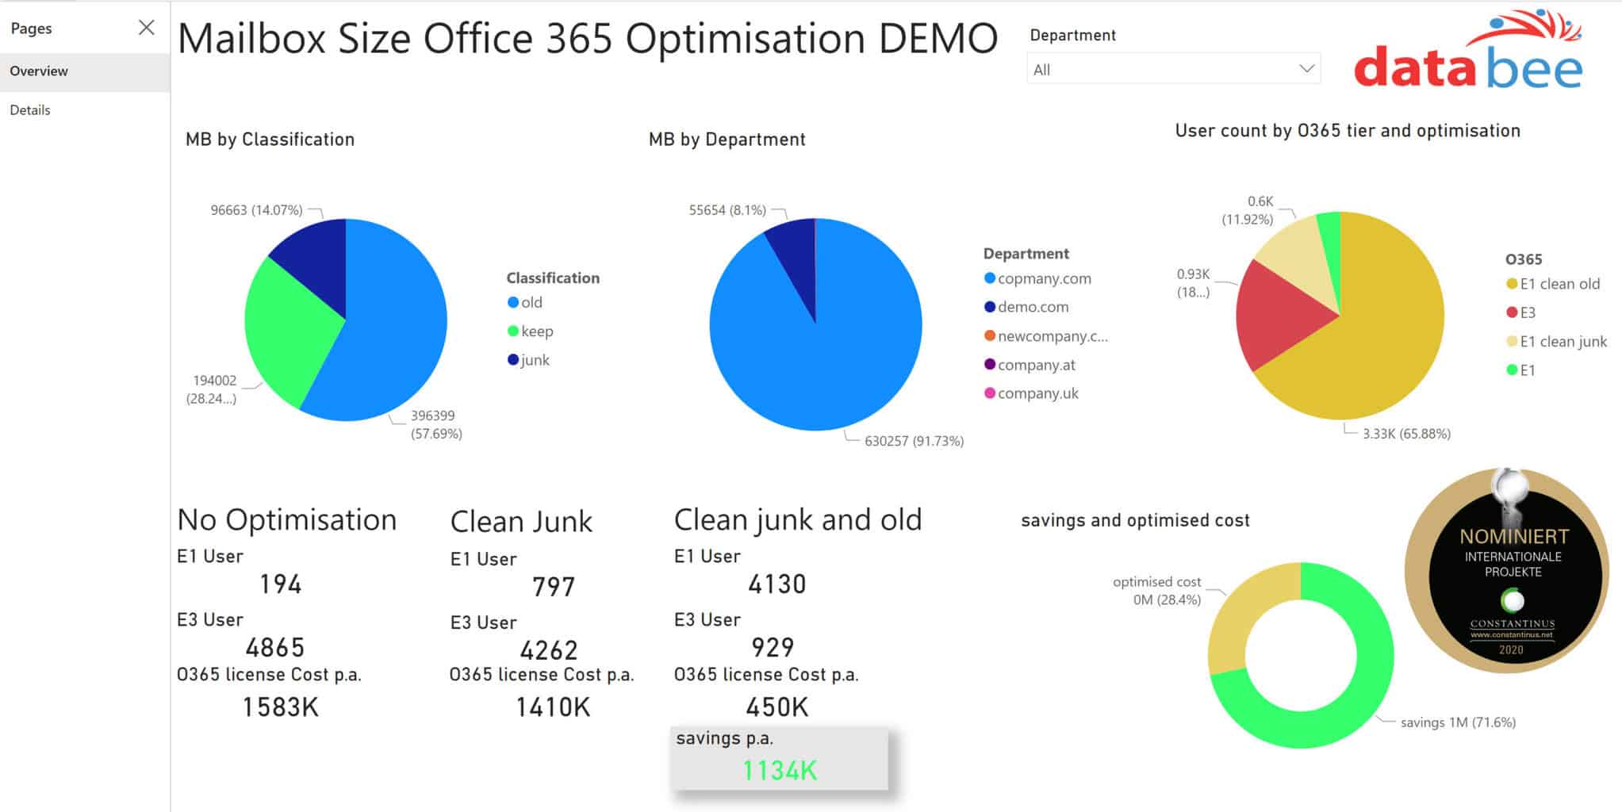Image resolution: width=1622 pixels, height=812 pixels.
Task: Click 'User count by O365 tier' chart title
Action: click(x=1348, y=131)
